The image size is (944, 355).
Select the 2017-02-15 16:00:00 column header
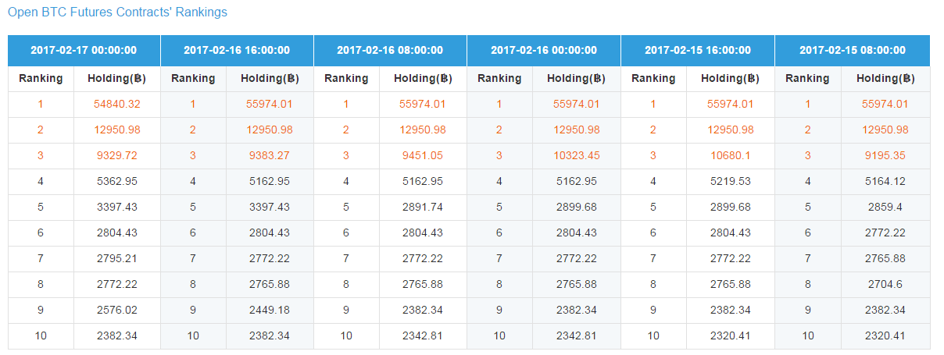[x=698, y=51]
